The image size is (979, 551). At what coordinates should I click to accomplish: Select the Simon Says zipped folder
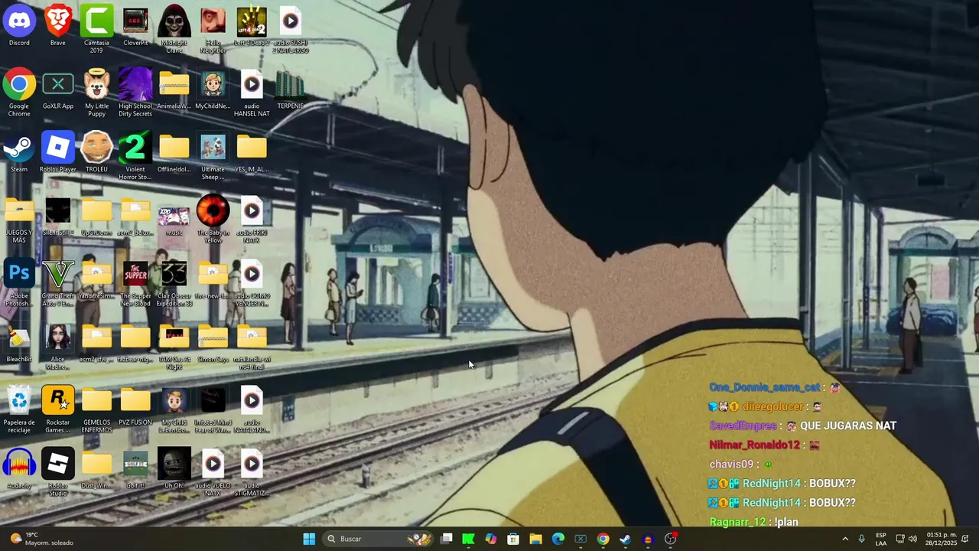coord(213,342)
